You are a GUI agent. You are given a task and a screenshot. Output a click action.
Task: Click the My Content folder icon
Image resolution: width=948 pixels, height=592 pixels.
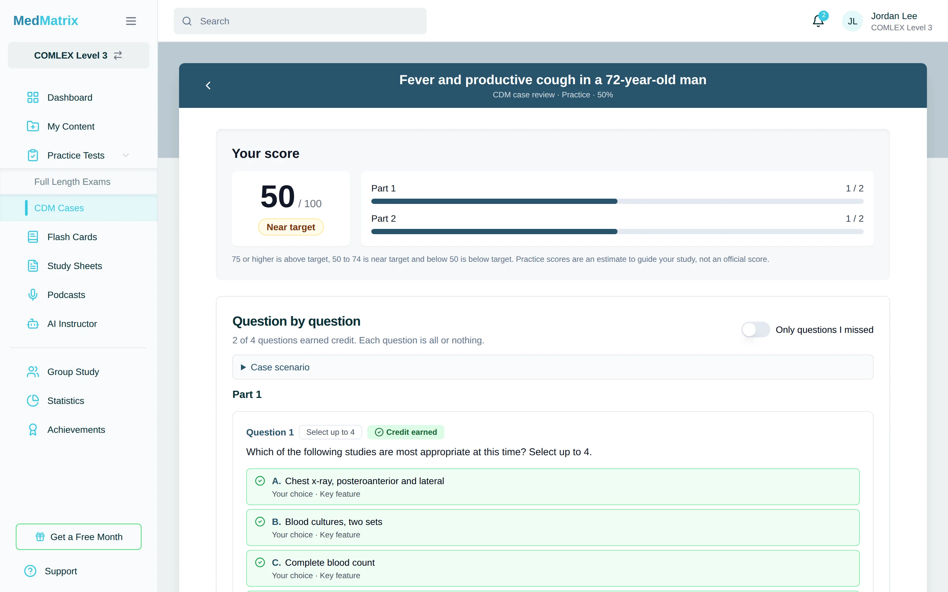click(33, 127)
